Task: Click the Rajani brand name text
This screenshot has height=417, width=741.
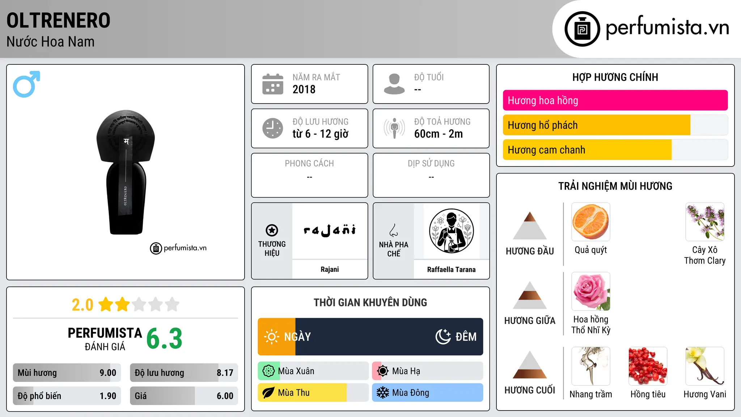Action: click(x=330, y=269)
